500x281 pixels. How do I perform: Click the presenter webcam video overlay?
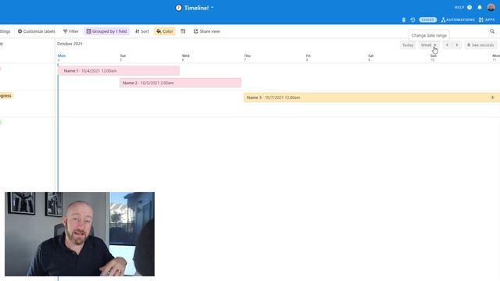[x=80, y=234]
